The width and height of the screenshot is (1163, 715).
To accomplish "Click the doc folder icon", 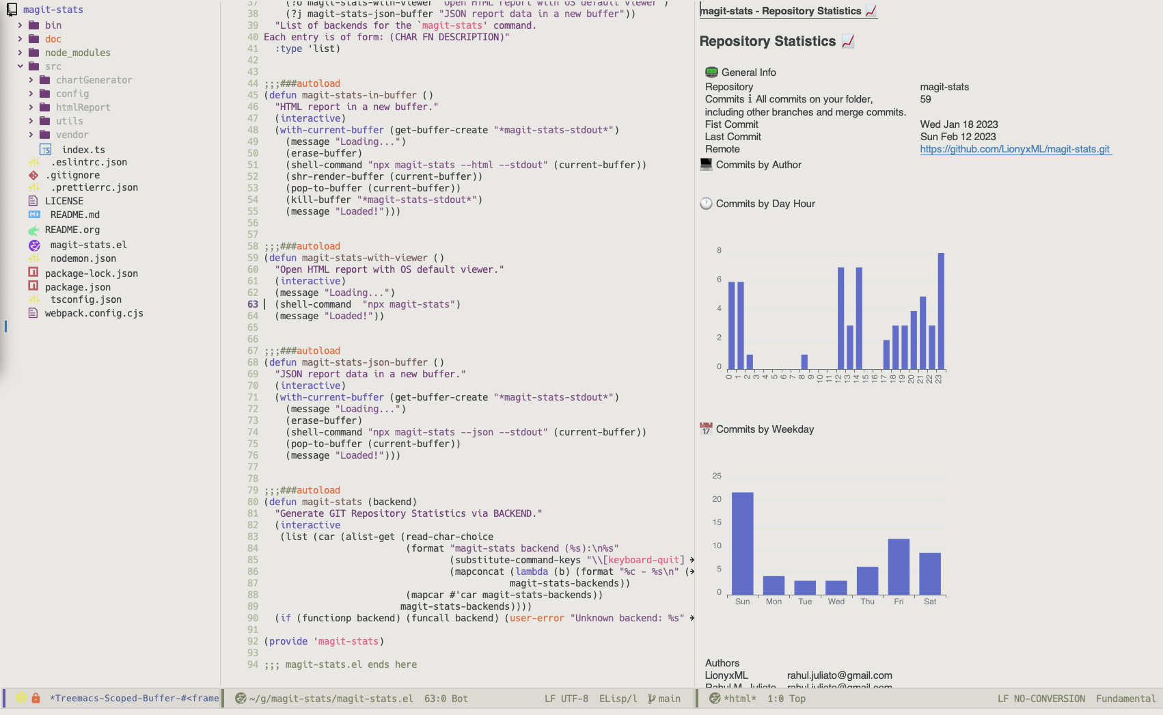I will click(x=33, y=39).
